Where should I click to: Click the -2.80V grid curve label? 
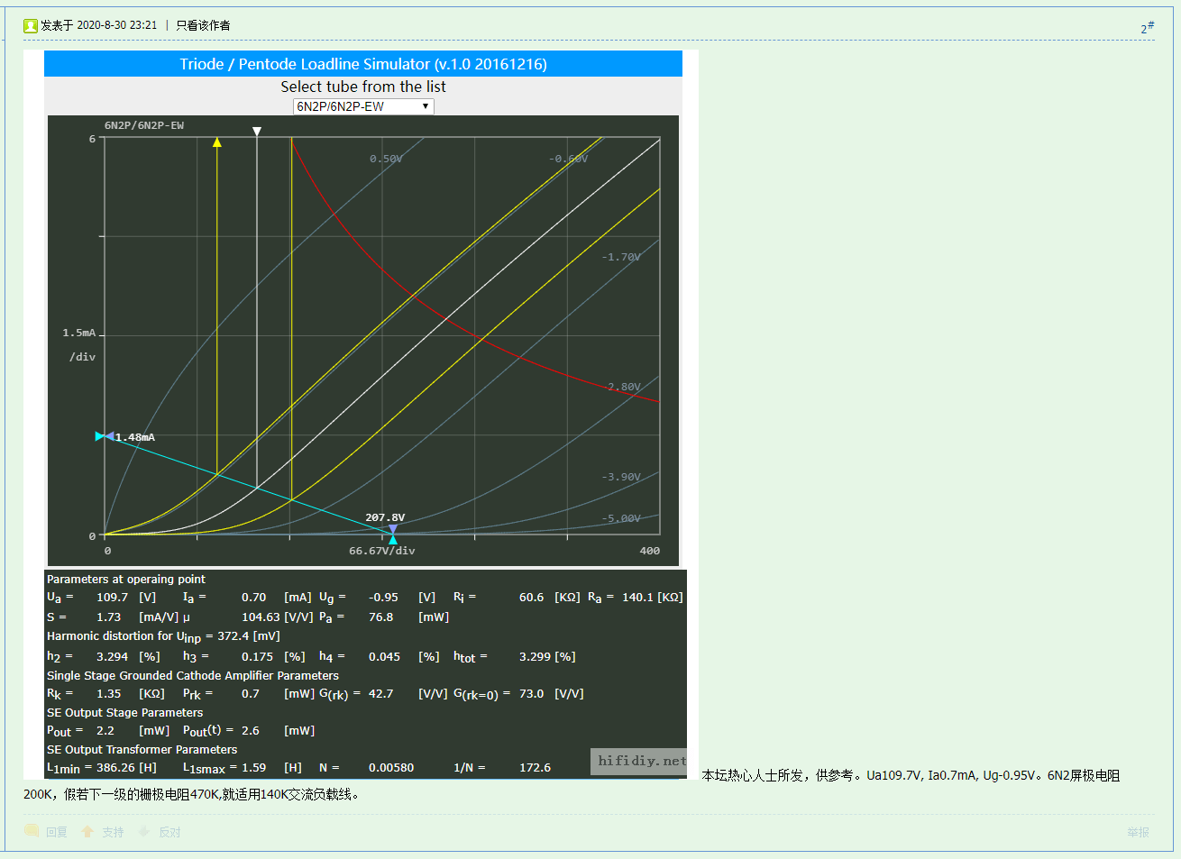point(623,387)
